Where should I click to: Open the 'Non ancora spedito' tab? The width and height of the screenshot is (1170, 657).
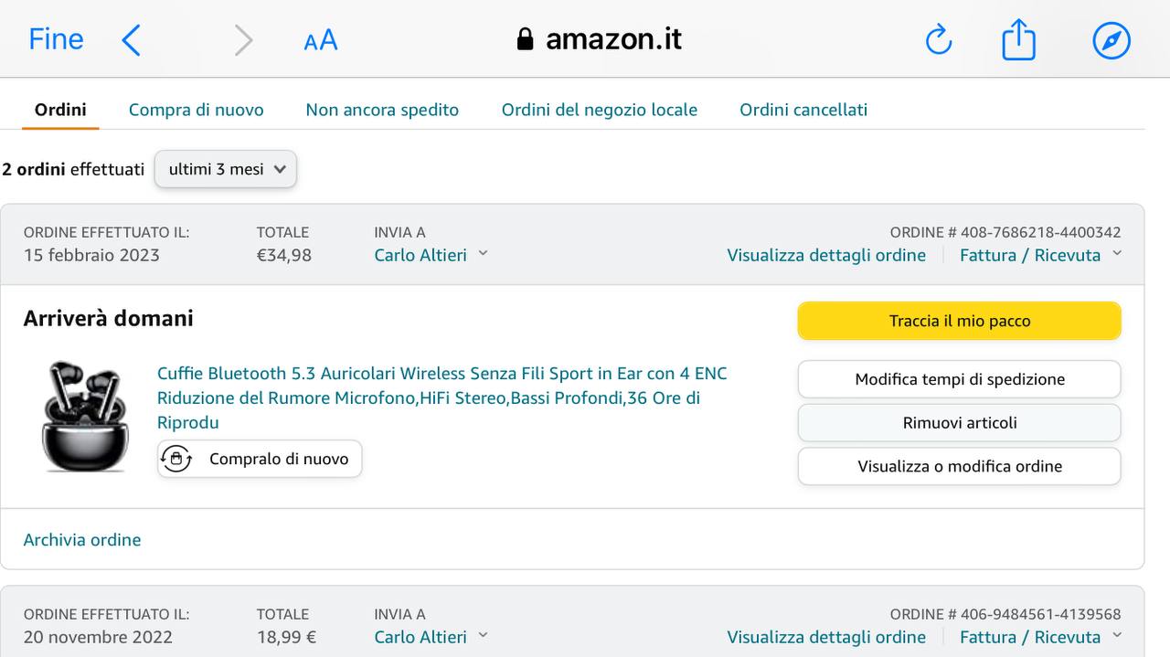[x=382, y=110]
